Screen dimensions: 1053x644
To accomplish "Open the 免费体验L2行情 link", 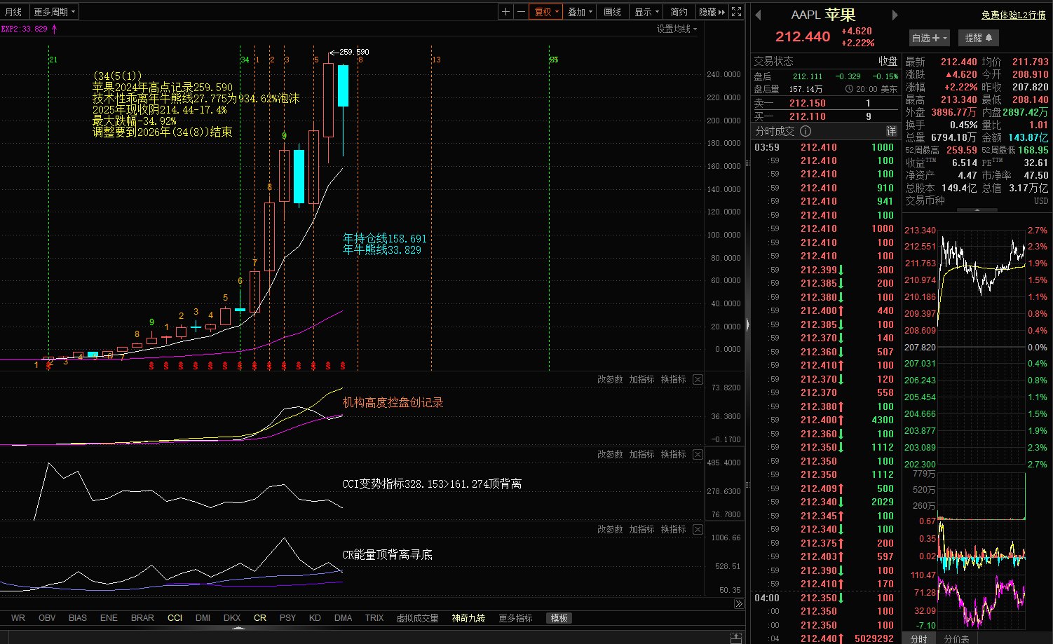I will [1014, 15].
